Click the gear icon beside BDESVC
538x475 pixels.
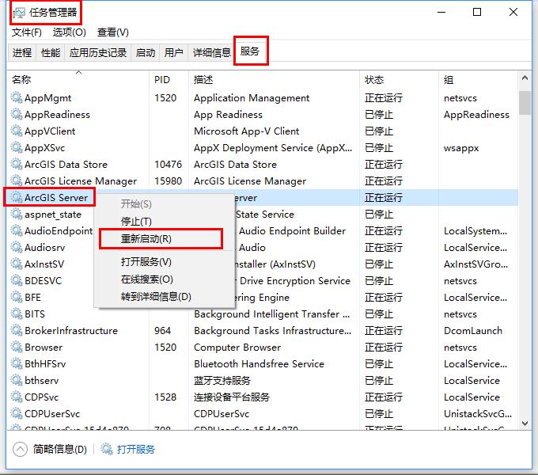(16, 281)
